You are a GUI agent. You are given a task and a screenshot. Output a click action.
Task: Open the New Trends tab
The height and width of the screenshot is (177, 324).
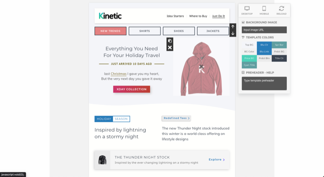tap(110, 31)
